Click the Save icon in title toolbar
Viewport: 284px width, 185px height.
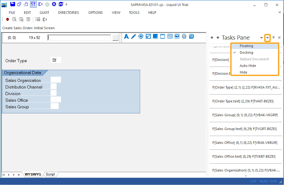coord(13,4)
